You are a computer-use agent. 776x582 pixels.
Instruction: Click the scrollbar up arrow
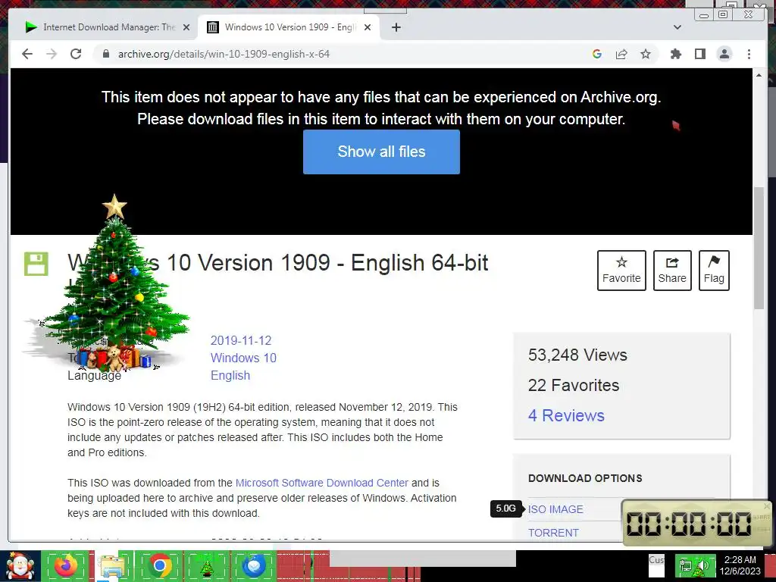point(759,75)
